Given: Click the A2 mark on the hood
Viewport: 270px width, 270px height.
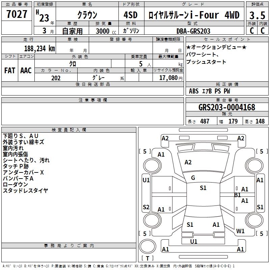Looking at the screenshot, I should (188, 162).
